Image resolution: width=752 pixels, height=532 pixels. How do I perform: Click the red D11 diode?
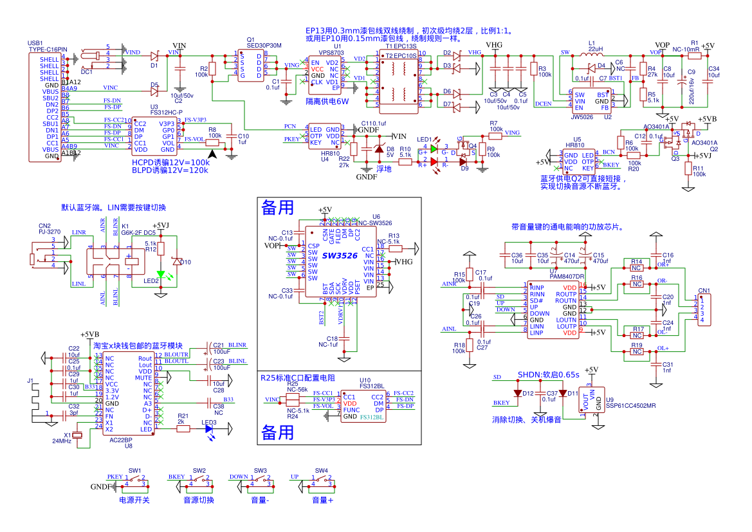point(563,393)
